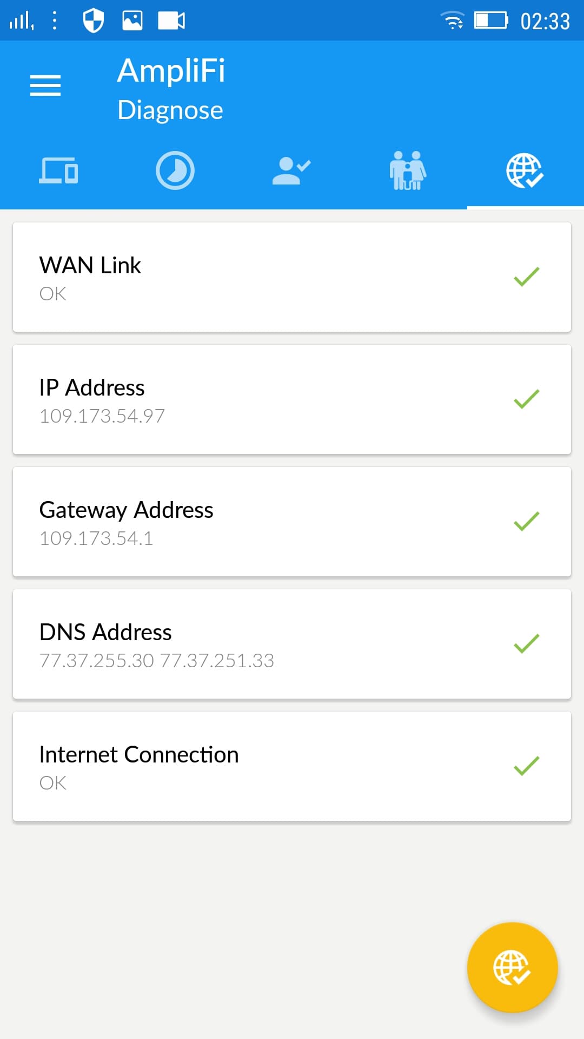The width and height of the screenshot is (584, 1039).
Task: Tap the Internet Connection green checkmark
Action: (x=526, y=766)
